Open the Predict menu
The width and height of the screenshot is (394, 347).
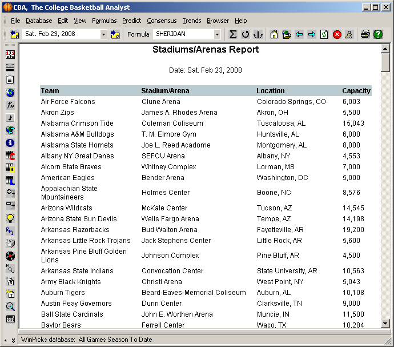coord(132,21)
